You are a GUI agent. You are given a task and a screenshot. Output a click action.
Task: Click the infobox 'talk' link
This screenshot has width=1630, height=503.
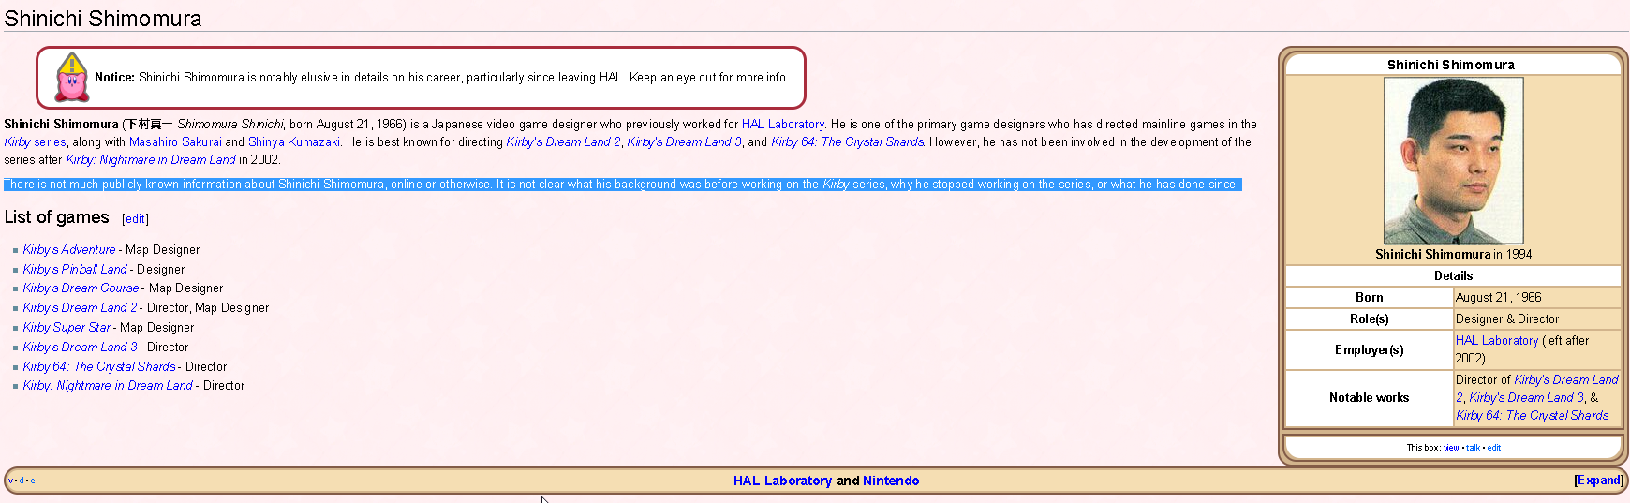pyautogui.click(x=1473, y=448)
